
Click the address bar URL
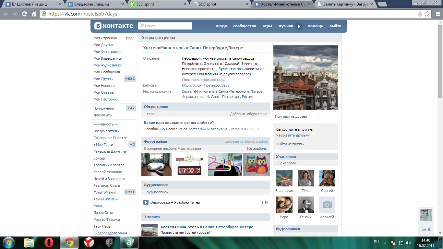point(83,14)
